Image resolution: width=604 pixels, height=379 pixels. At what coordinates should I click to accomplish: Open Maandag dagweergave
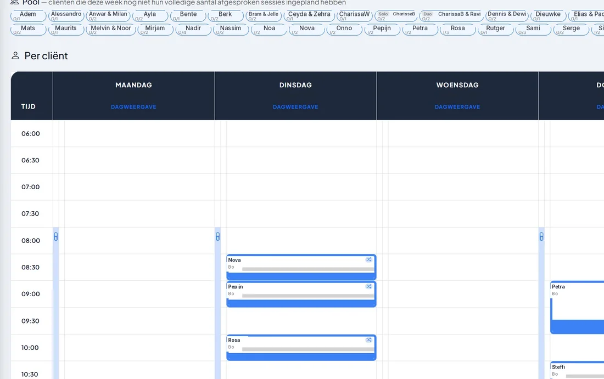(x=133, y=107)
